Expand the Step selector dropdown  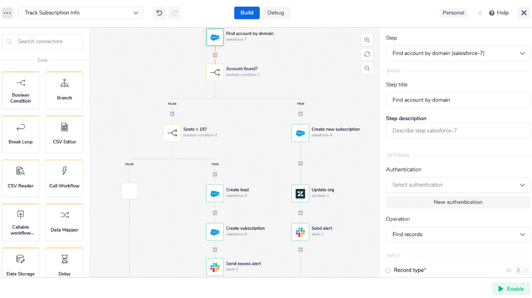[x=458, y=53]
